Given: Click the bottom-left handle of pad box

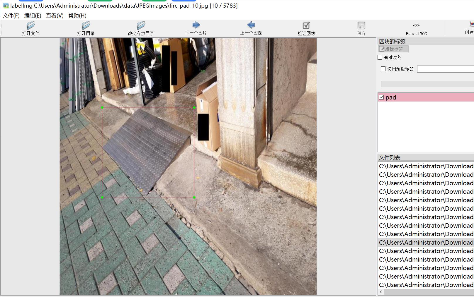Looking at the screenshot, I should pyautogui.click(x=102, y=198).
